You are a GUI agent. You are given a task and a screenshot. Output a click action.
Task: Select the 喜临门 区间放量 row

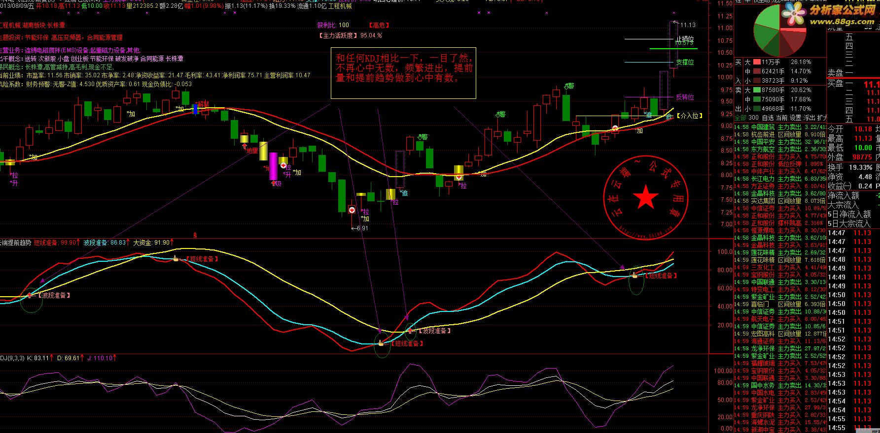780,304
